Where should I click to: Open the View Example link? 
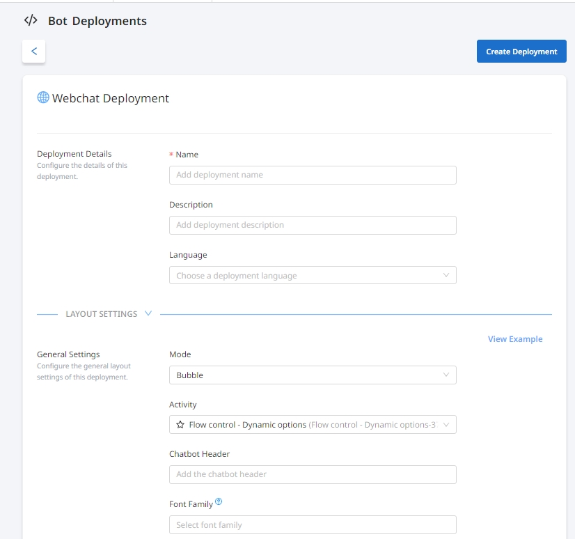click(x=514, y=339)
